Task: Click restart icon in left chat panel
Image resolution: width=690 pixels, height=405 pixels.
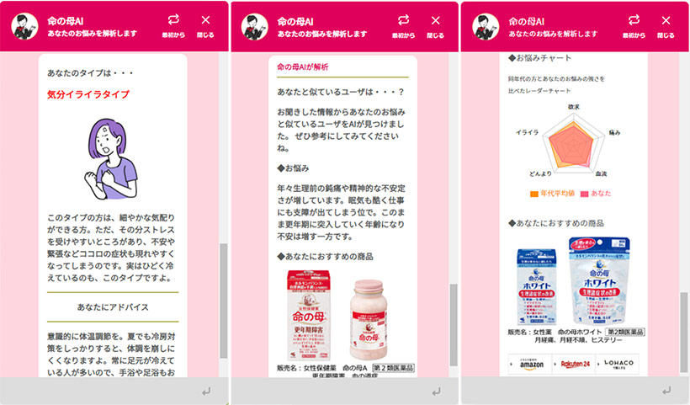Action: [173, 20]
